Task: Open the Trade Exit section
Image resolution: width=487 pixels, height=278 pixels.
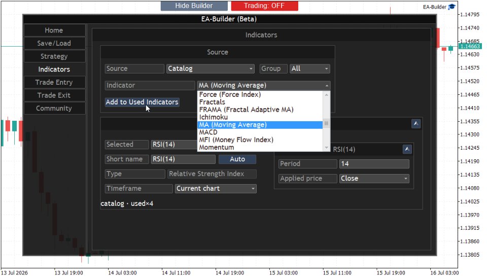Action: 54,95
